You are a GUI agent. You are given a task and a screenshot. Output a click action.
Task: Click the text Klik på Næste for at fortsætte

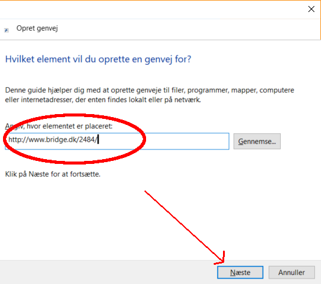53,174
